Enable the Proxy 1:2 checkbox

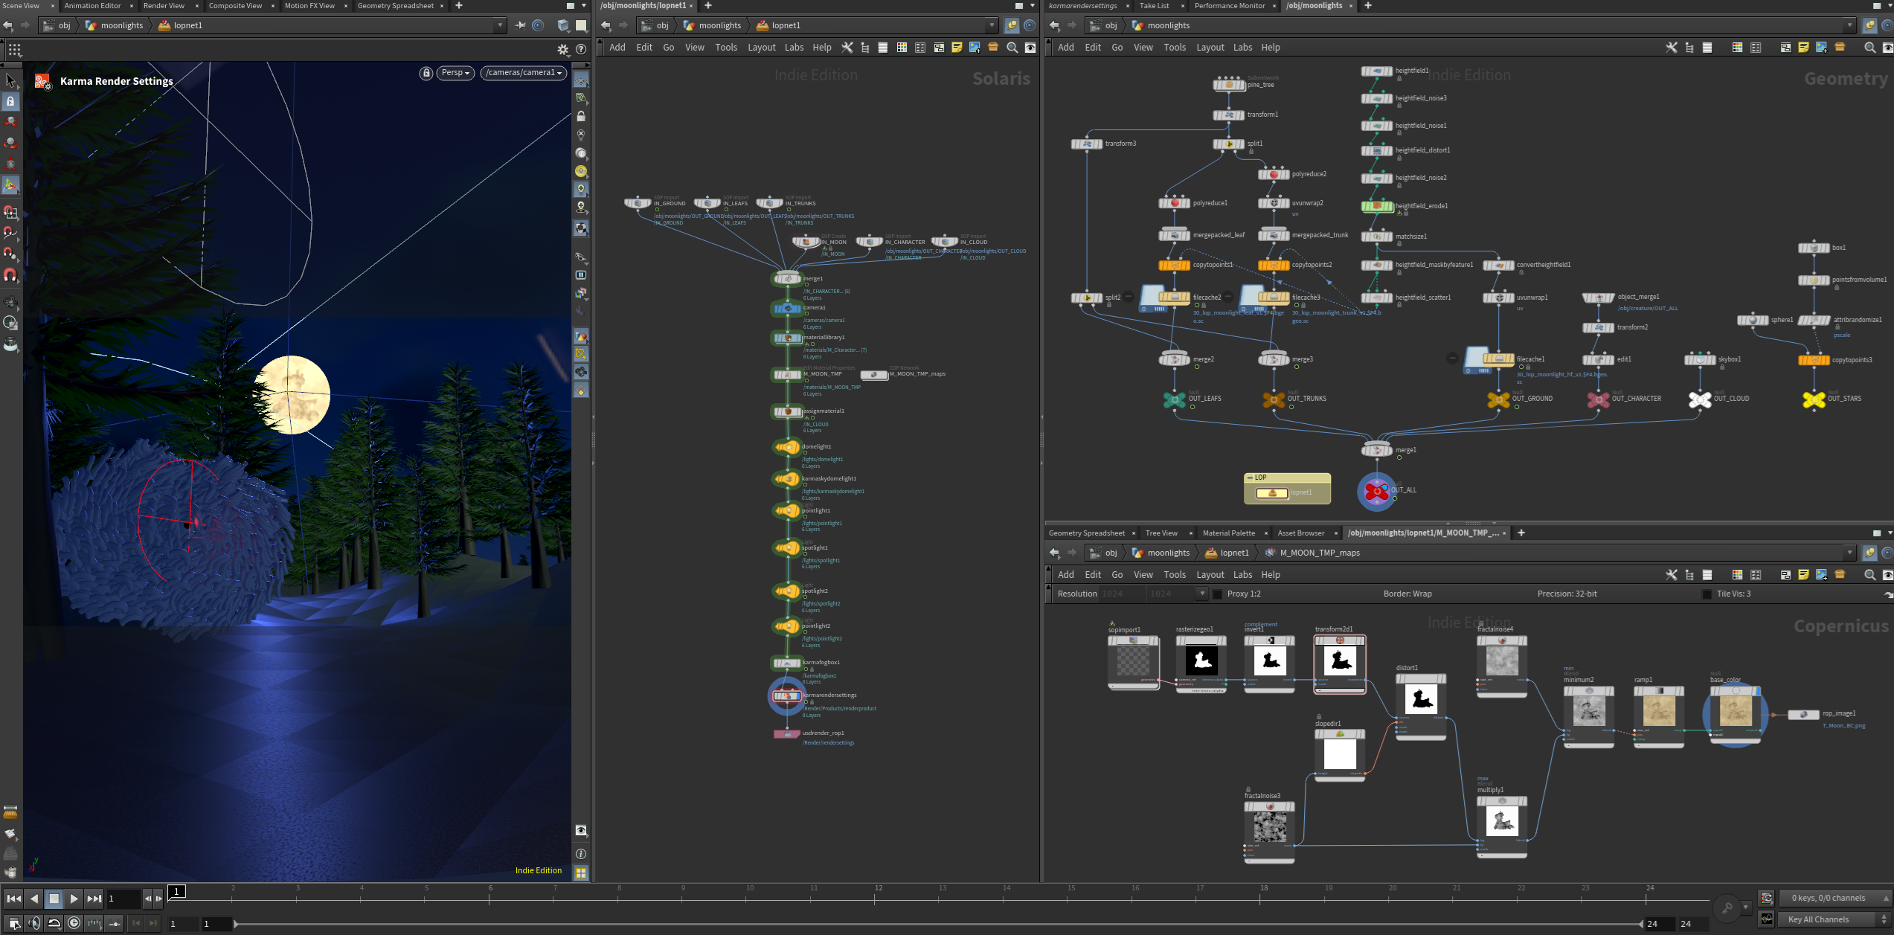point(1218,594)
